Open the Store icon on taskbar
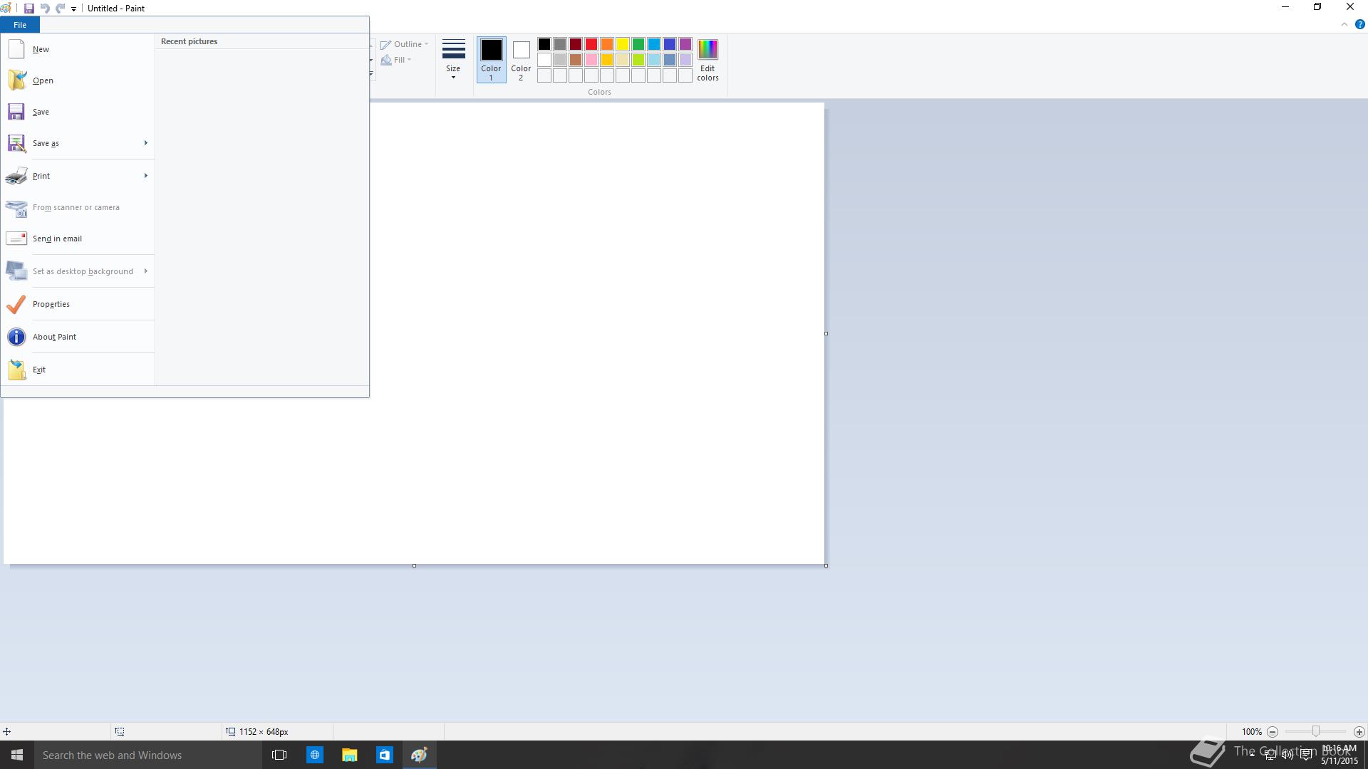This screenshot has height=769, width=1368. pyautogui.click(x=384, y=755)
